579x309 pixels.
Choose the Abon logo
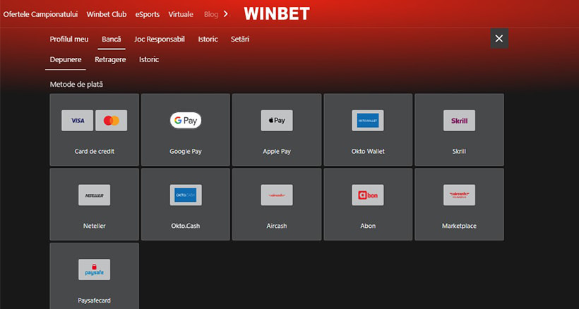point(368,195)
